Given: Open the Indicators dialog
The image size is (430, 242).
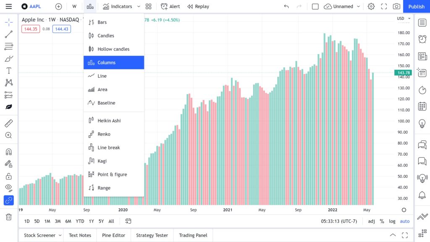Looking at the screenshot, I should click(x=118, y=6).
